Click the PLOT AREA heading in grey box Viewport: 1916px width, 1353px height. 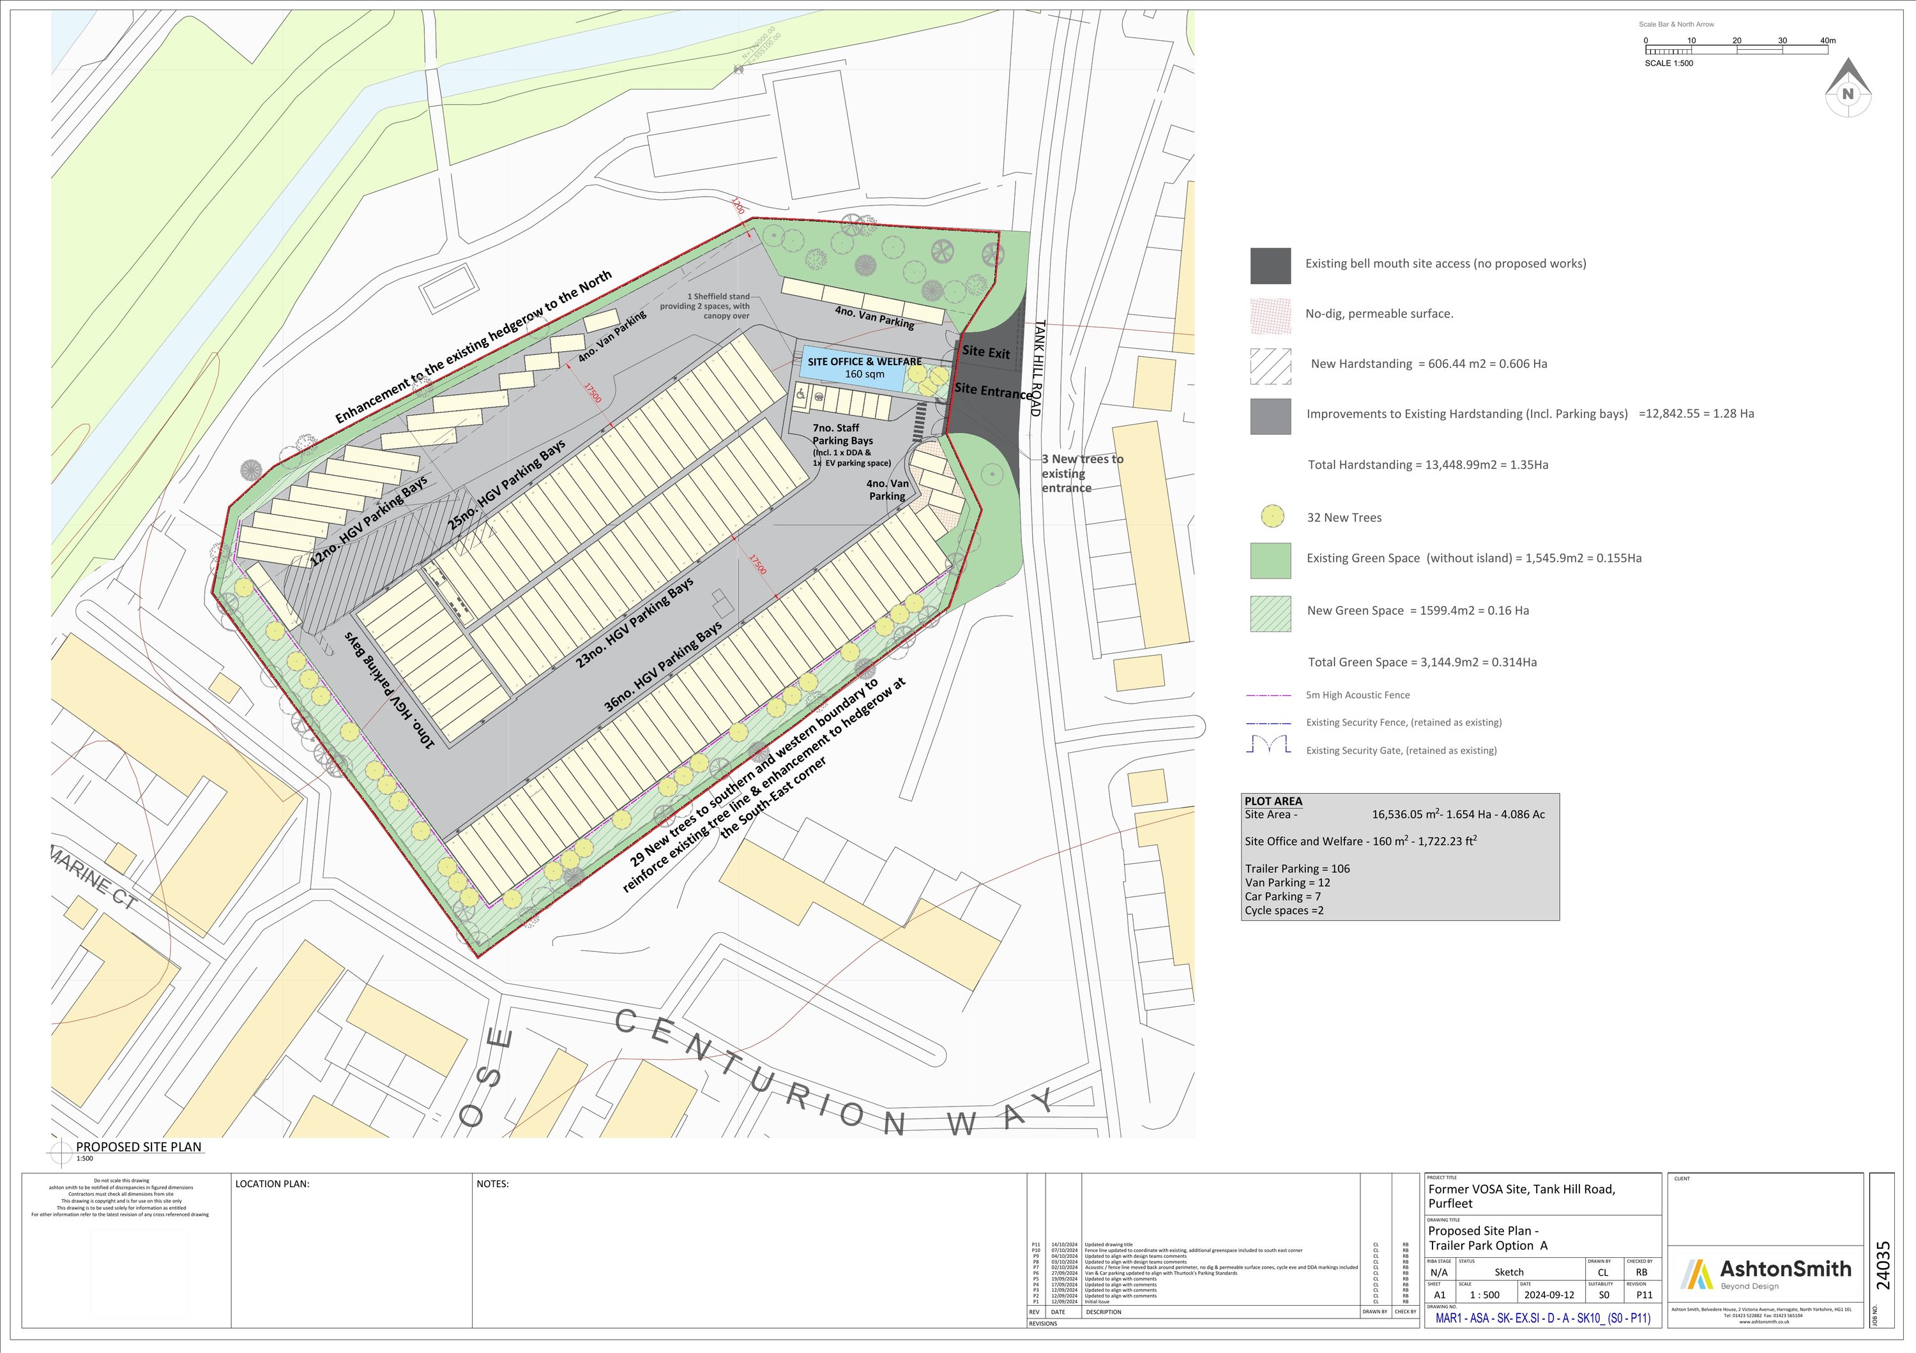tap(1273, 801)
